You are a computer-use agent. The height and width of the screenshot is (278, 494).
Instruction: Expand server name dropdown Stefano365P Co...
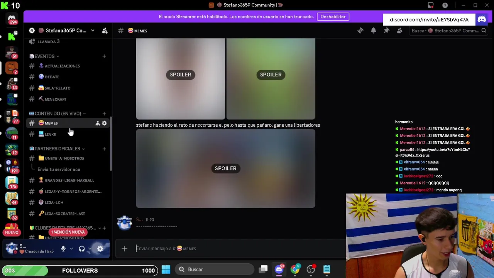93,31
